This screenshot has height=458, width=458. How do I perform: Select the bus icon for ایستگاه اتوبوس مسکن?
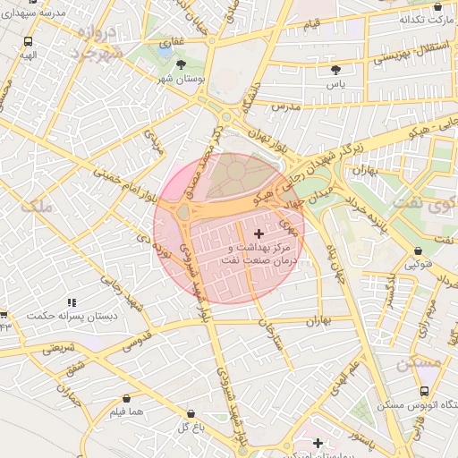424,391
